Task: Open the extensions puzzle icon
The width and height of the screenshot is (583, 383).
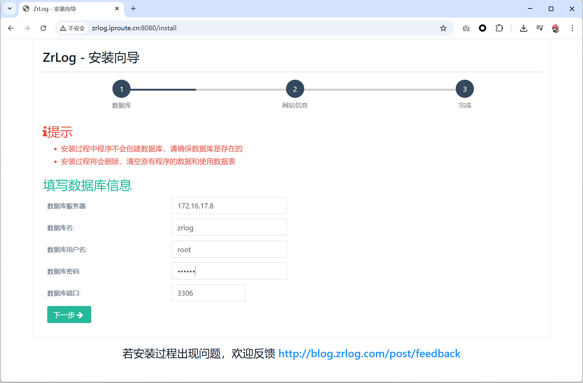Action: pos(499,28)
